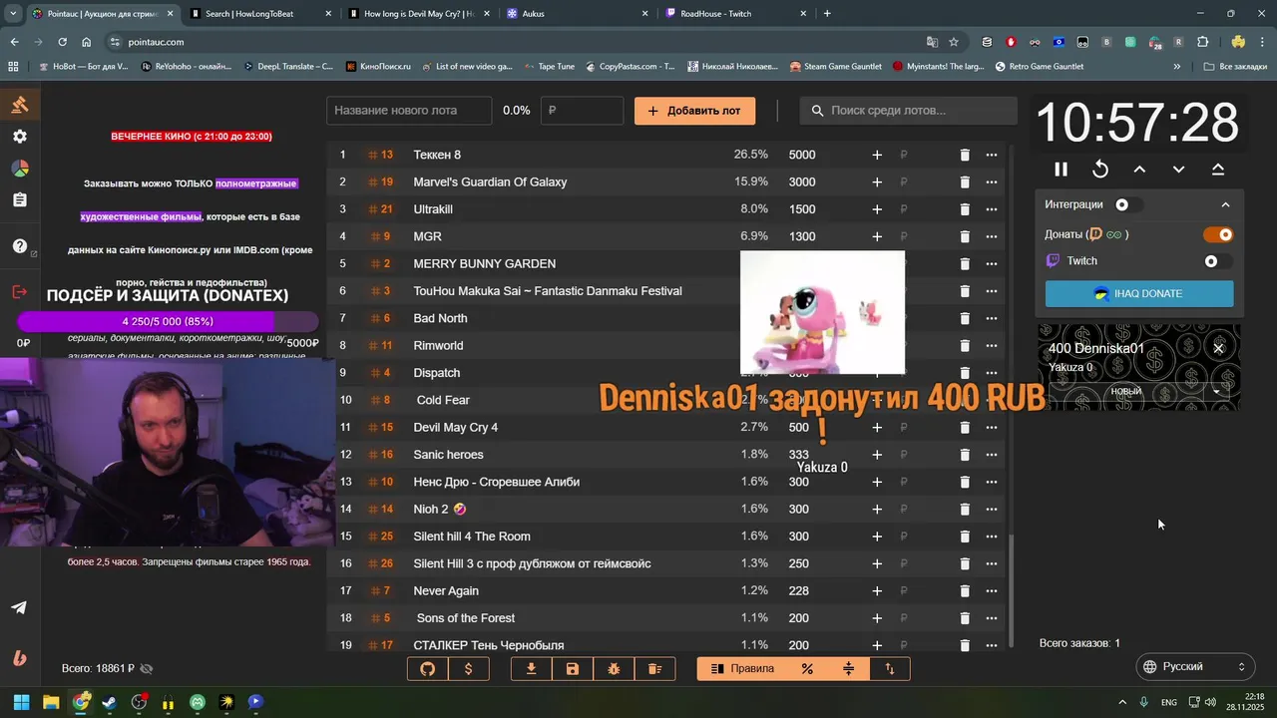The height and width of the screenshot is (718, 1277).
Task: Focus the Название нового лота field
Action: (409, 111)
